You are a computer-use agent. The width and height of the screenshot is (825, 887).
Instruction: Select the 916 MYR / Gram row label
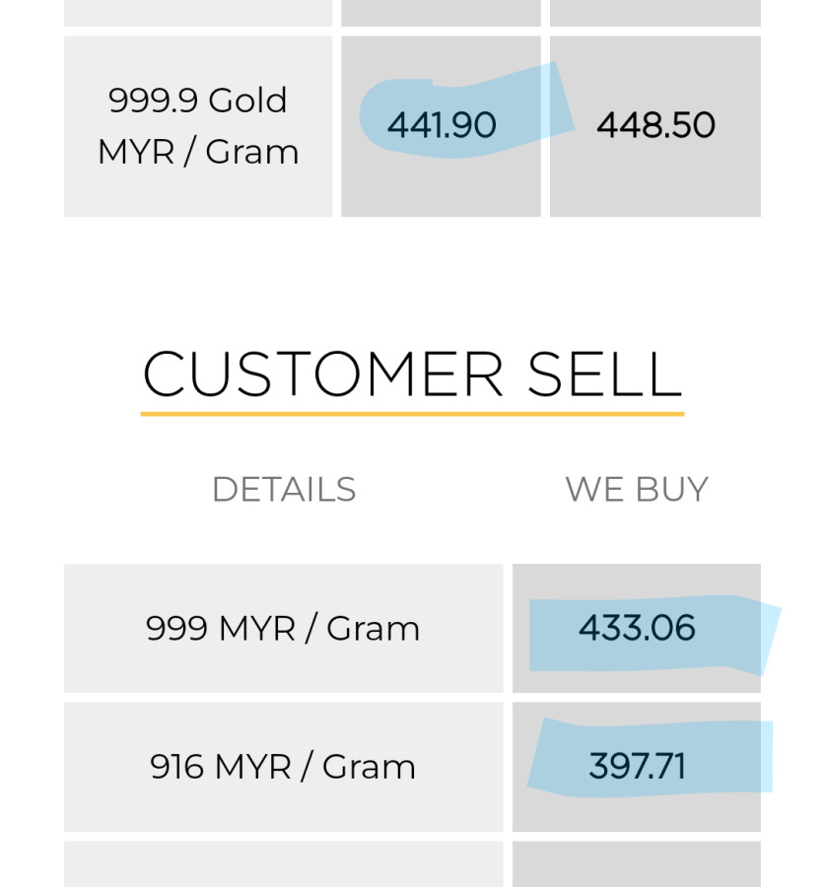coord(283,766)
